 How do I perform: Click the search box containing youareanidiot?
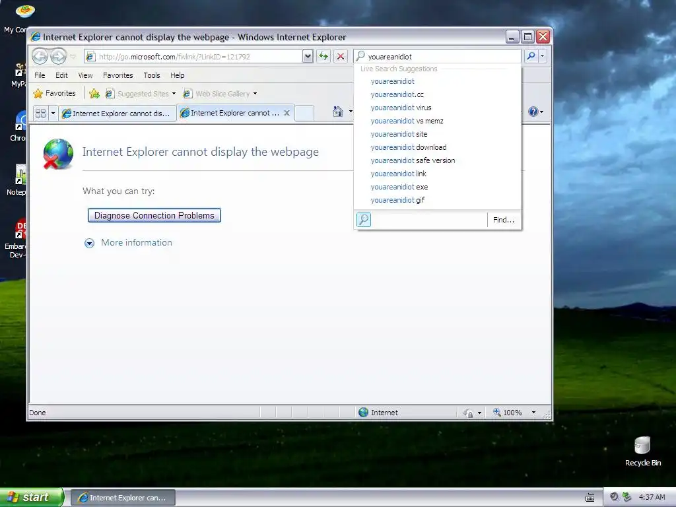click(437, 57)
